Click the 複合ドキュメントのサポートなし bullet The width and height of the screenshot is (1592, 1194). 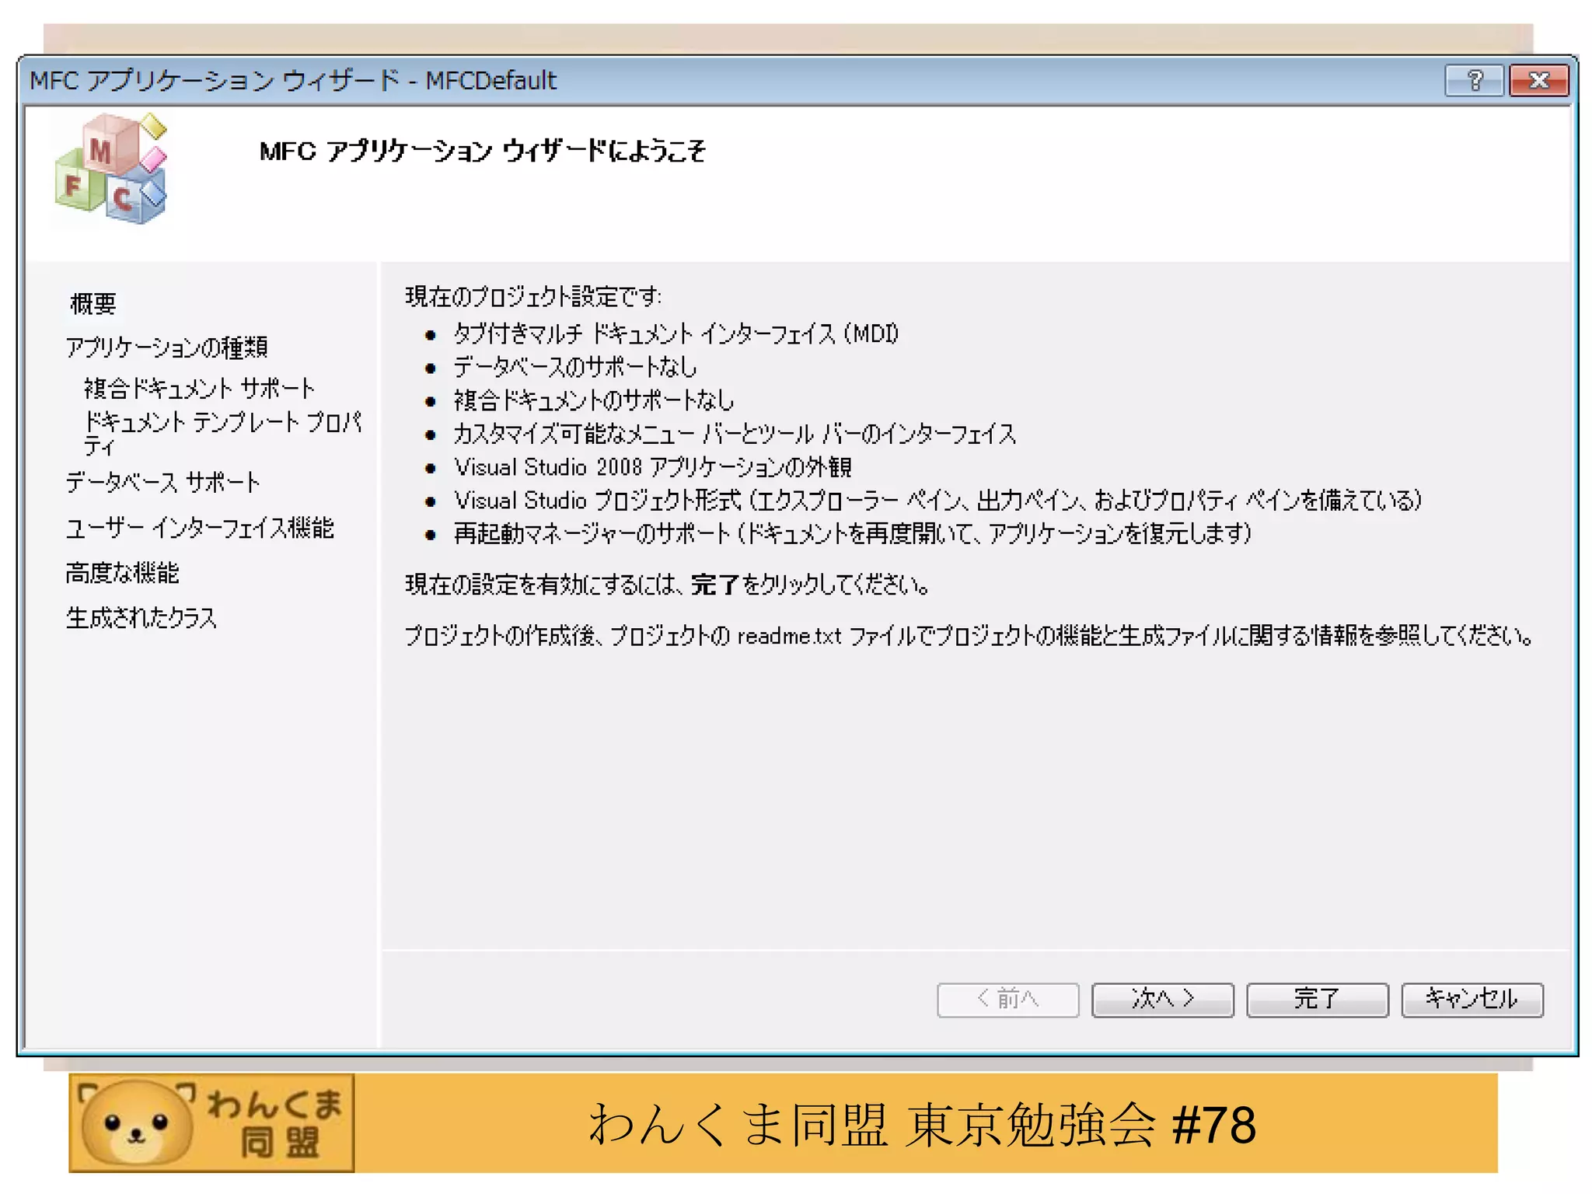point(594,400)
